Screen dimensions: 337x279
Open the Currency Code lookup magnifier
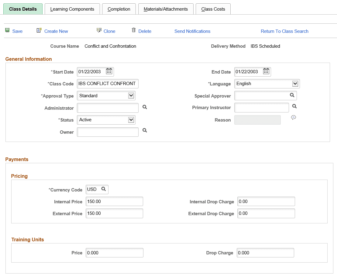[x=104, y=189]
